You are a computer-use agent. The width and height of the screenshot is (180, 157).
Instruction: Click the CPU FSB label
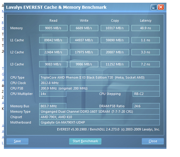click(17, 88)
